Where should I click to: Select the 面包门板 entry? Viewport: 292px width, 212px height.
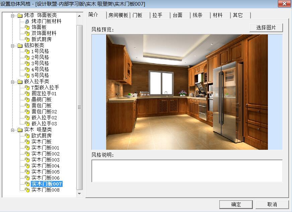pos(41,105)
